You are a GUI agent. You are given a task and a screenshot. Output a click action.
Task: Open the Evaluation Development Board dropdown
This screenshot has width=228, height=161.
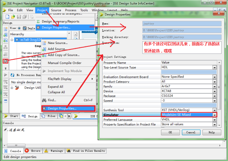click(214, 77)
